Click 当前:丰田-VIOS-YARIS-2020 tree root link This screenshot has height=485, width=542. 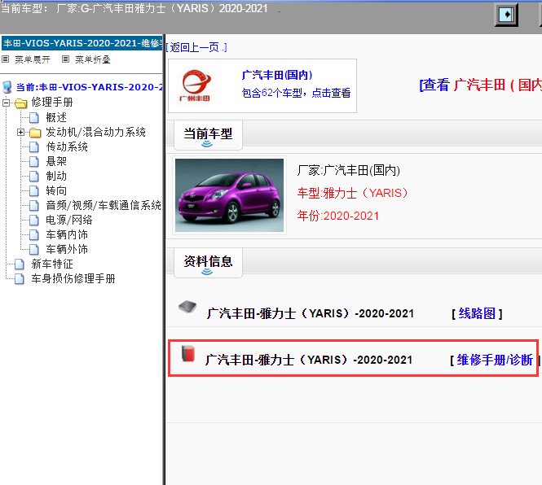coord(89,87)
